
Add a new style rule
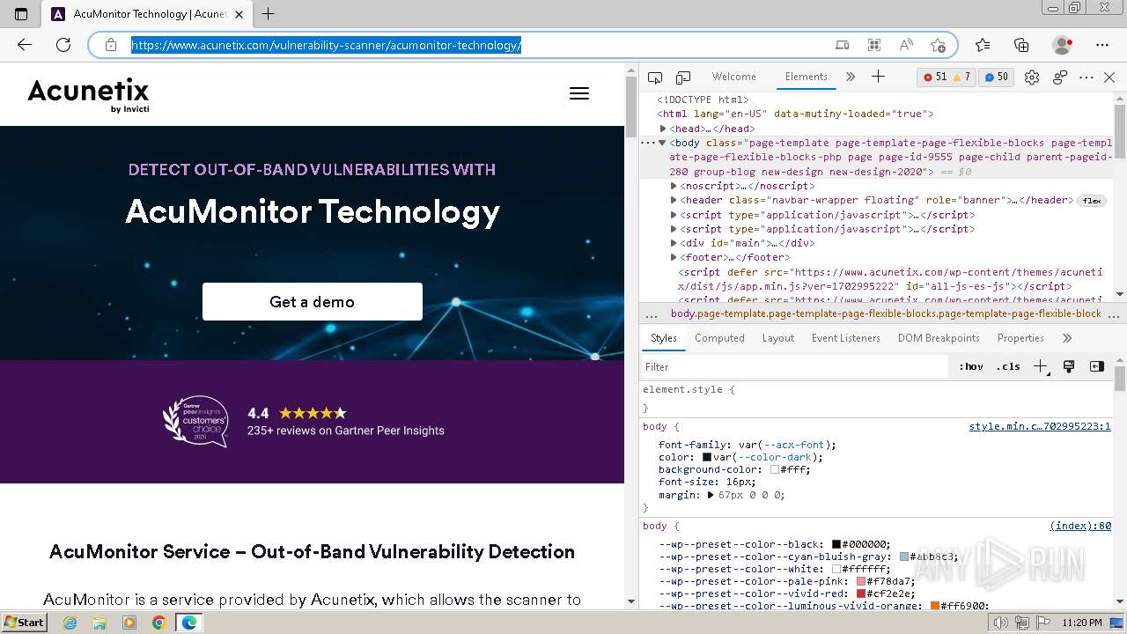(1041, 366)
